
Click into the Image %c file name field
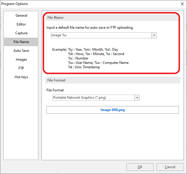pos(101,35)
